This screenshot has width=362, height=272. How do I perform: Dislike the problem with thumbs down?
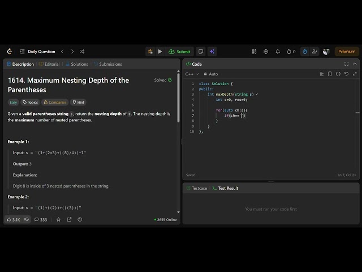click(27, 219)
